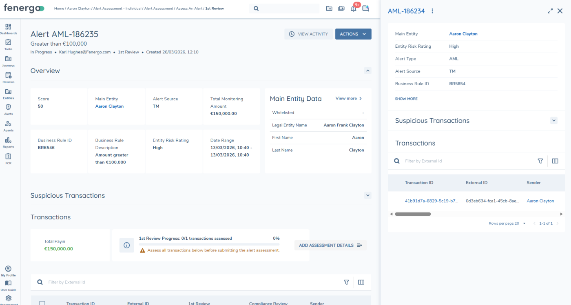The width and height of the screenshot is (571, 305).
Task: Expand Suspicious Transactions in side panel
Action: pyautogui.click(x=553, y=121)
